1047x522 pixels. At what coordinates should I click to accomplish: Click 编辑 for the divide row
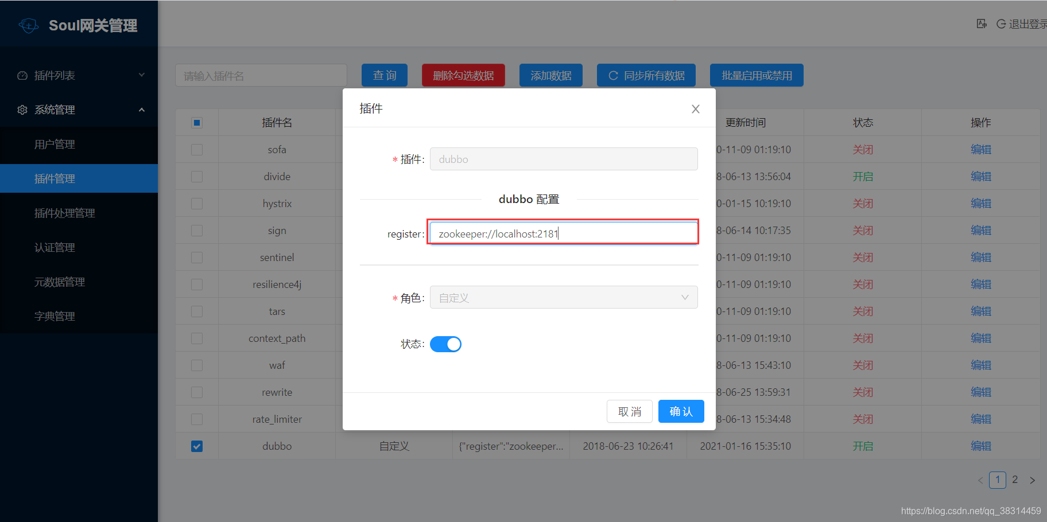981,177
